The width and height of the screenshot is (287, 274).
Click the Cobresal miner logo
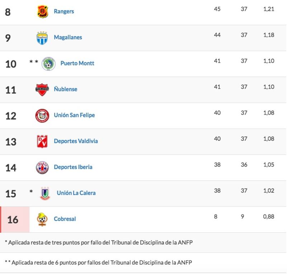point(42,219)
